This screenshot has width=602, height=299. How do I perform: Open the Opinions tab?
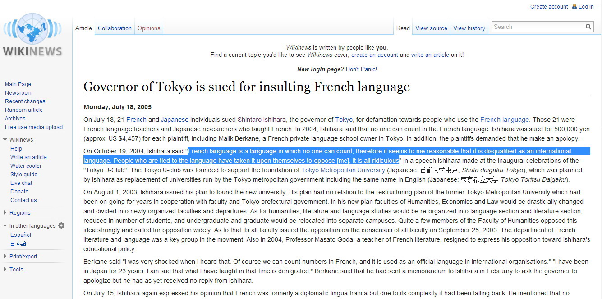149,28
